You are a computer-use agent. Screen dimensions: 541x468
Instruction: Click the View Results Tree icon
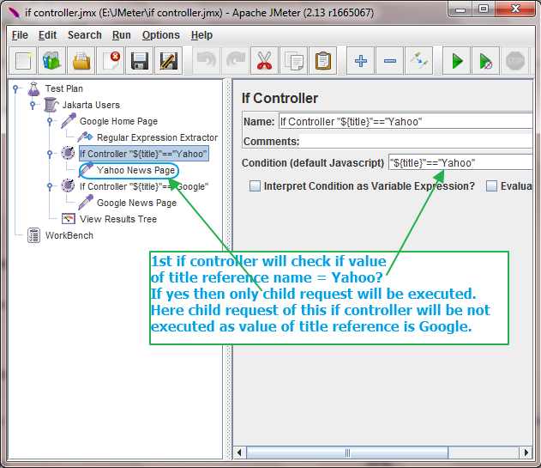coord(69,219)
